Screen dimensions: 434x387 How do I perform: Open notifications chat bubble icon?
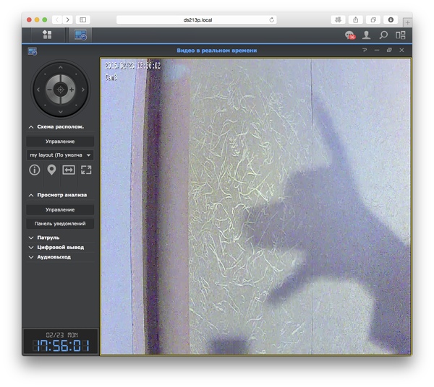pos(350,35)
